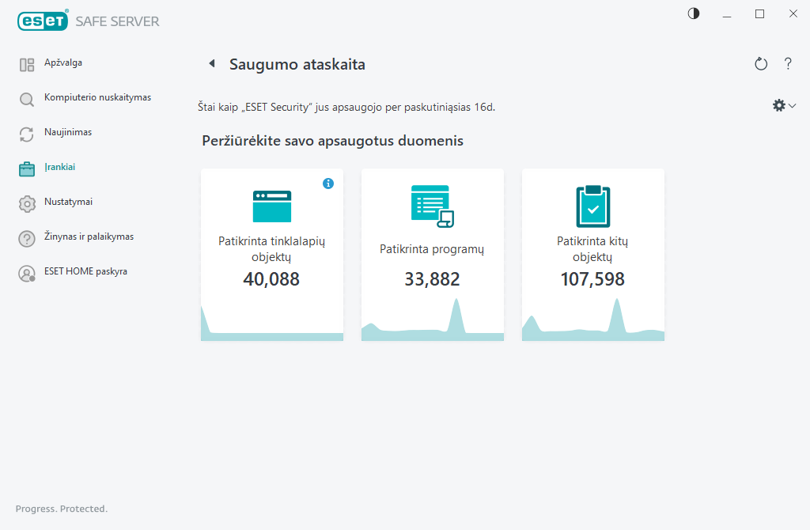810x530 pixels.
Task: Expand the report settings gear dropdown
Action: coord(784,105)
